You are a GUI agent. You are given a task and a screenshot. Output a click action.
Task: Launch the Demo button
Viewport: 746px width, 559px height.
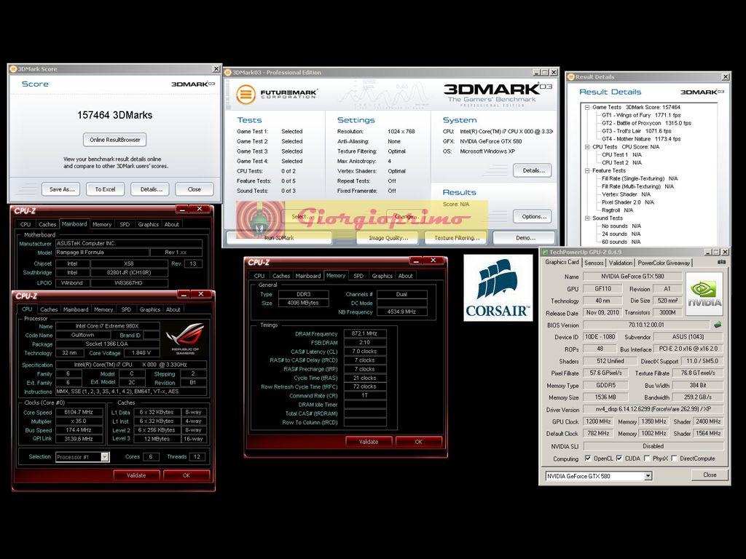tap(525, 238)
